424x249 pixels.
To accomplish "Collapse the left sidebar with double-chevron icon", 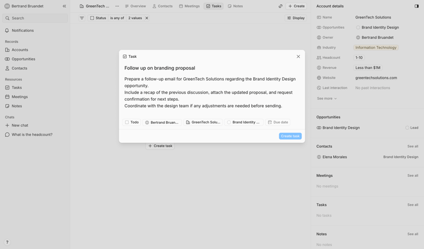I will coord(64,6).
